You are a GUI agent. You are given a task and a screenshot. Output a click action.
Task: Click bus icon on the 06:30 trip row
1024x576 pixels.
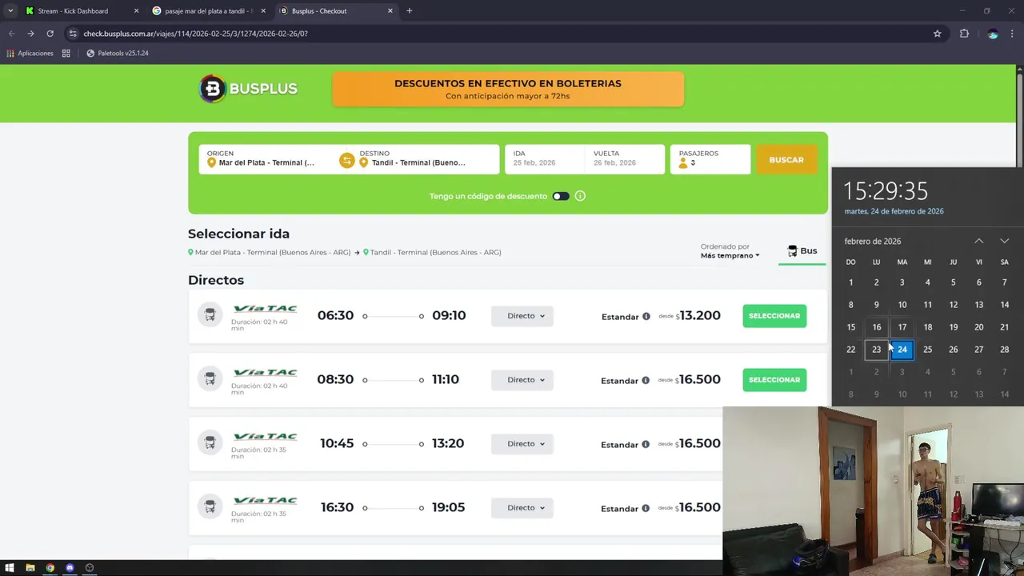coord(210,315)
